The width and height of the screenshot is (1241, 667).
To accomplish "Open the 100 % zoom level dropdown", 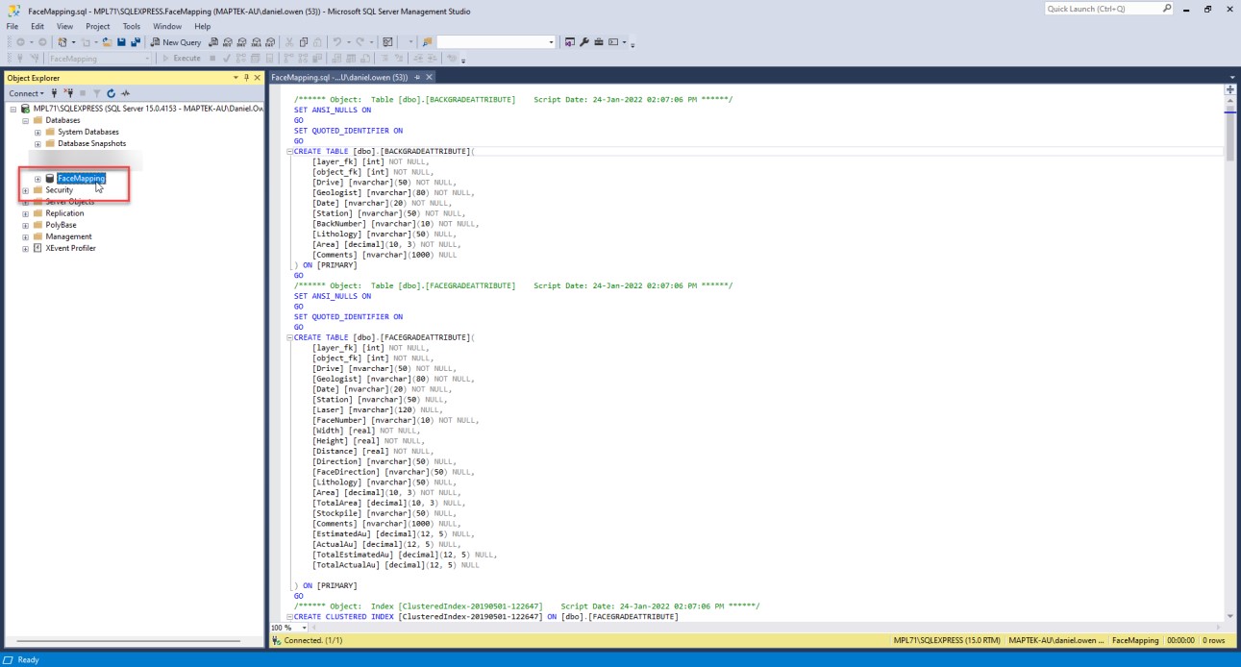I will tap(305, 628).
